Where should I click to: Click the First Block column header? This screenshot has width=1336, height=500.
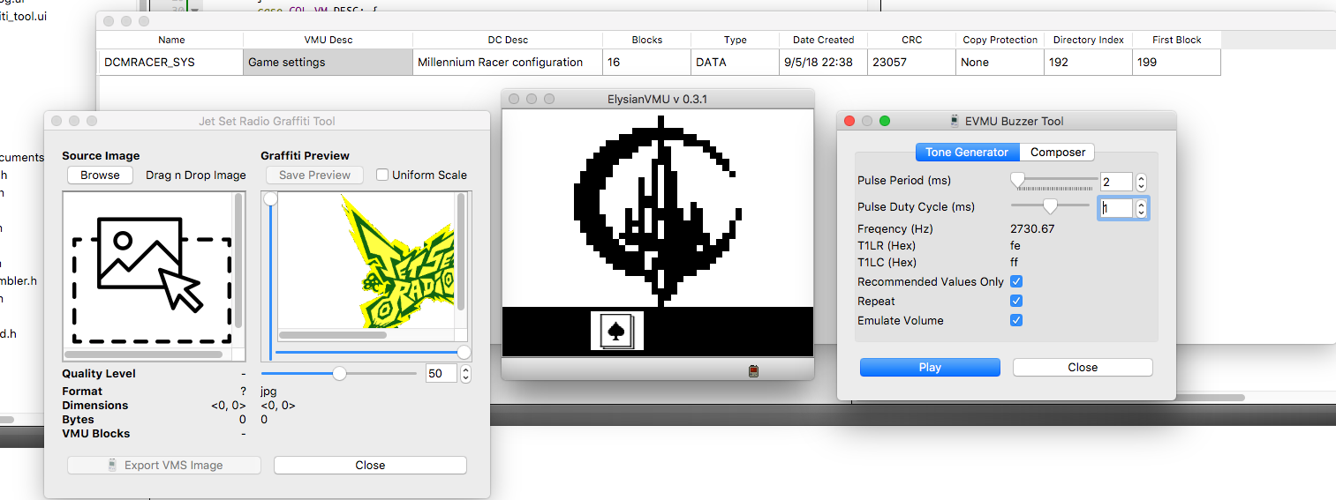(1176, 40)
